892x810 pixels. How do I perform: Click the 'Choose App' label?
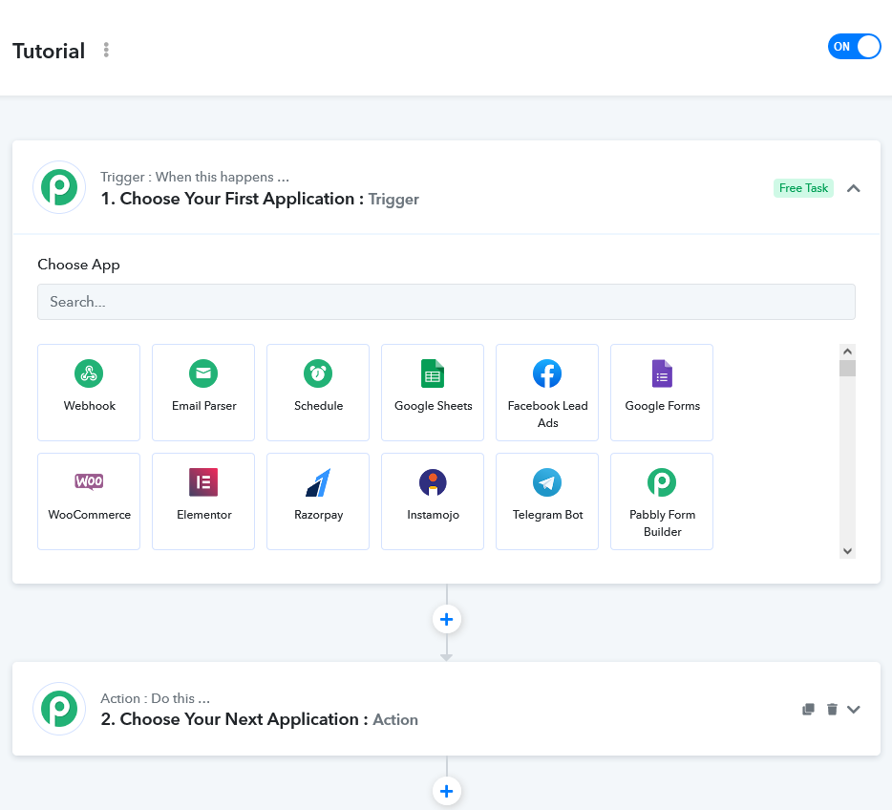click(x=78, y=265)
